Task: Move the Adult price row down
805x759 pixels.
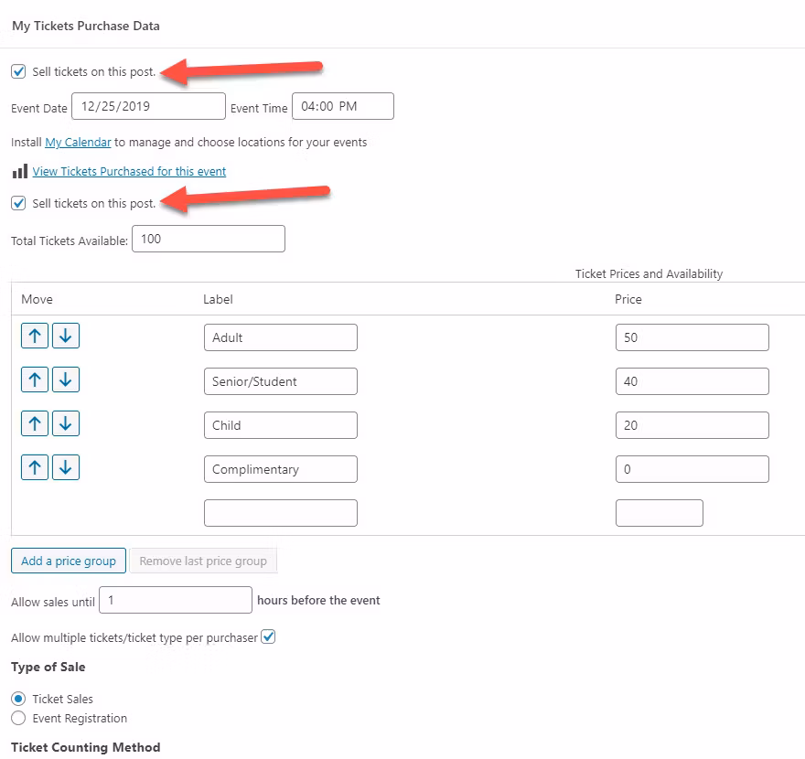Action: (x=64, y=336)
